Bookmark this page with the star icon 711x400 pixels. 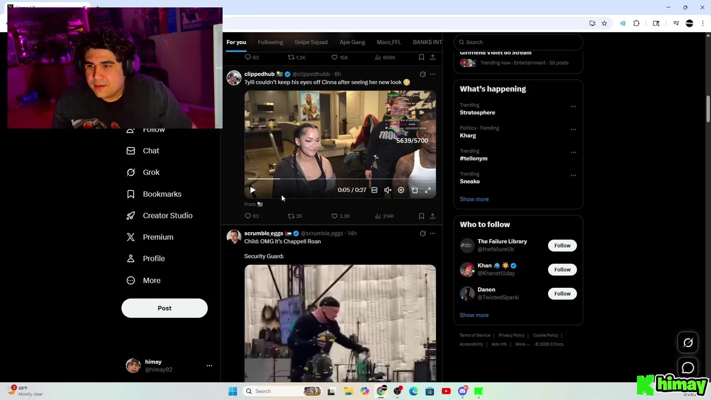pyautogui.click(x=604, y=23)
